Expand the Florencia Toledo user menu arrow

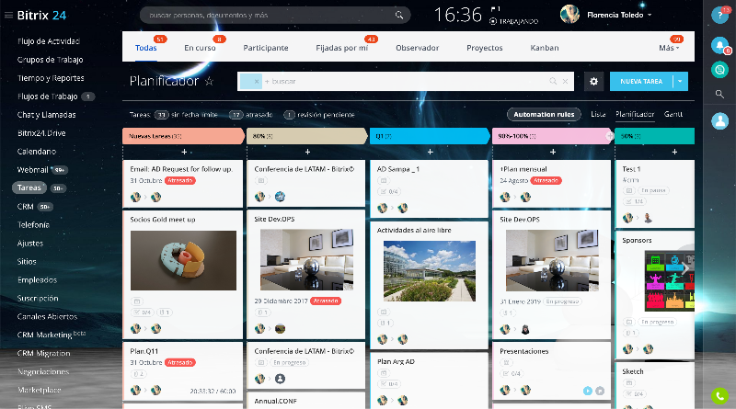(650, 15)
